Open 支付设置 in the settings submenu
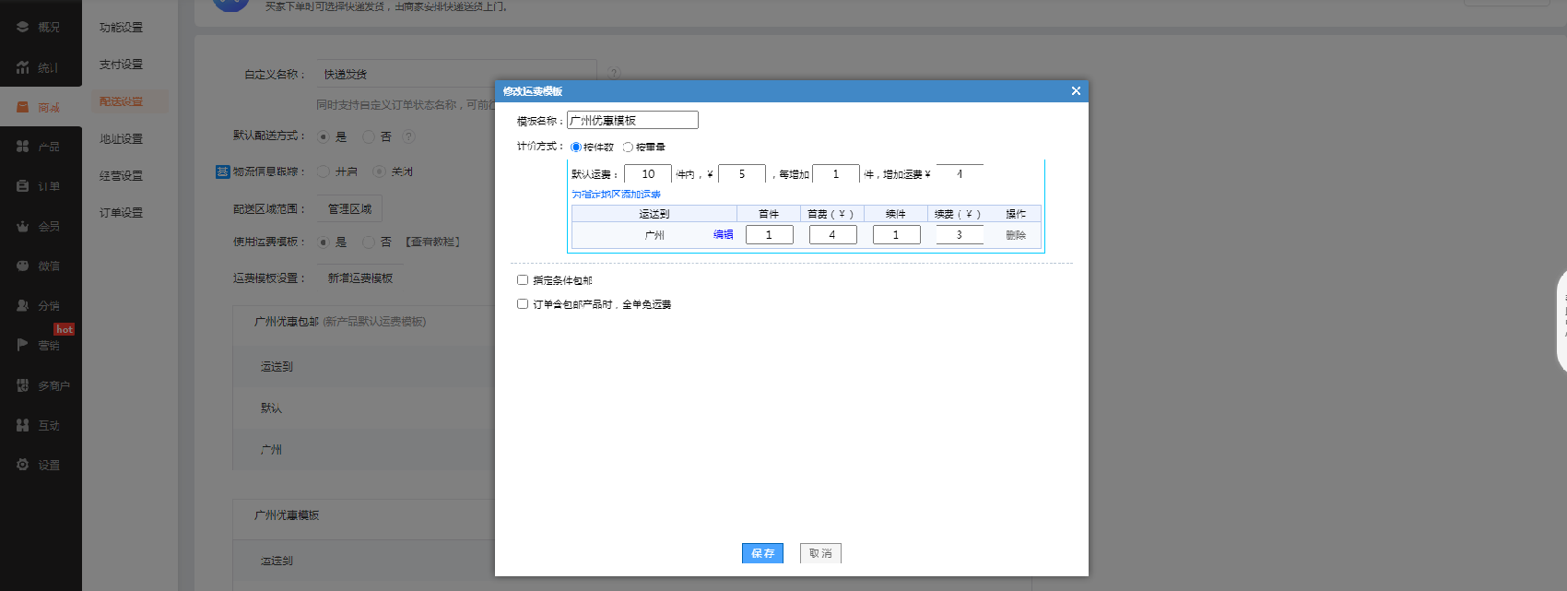 (121, 65)
